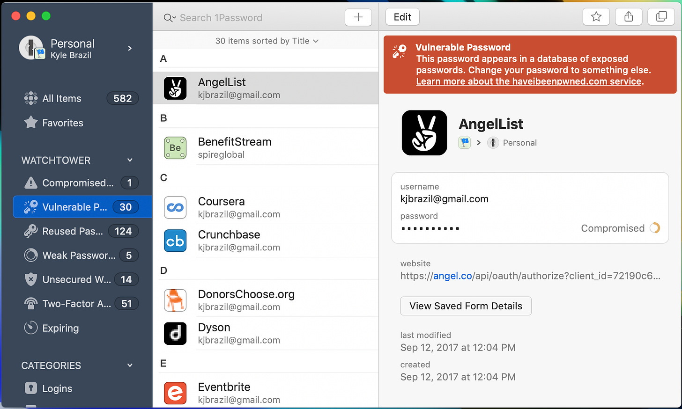Click the Expiring clock icon
This screenshot has height=409, width=682.
point(31,328)
